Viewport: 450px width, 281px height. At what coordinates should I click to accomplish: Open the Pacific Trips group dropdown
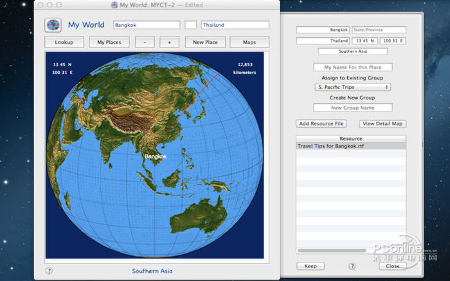coord(353,87)
